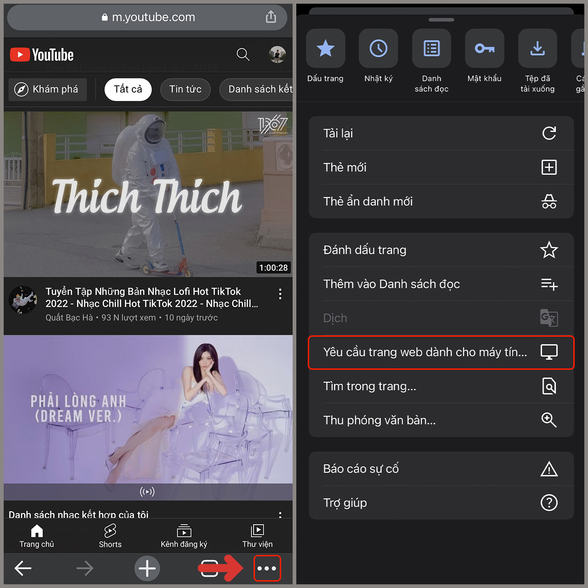Screen dimensions: 588x588
Task: Choose Yêu cầu trang web dành cho máy tính
Action: (441, 352)
